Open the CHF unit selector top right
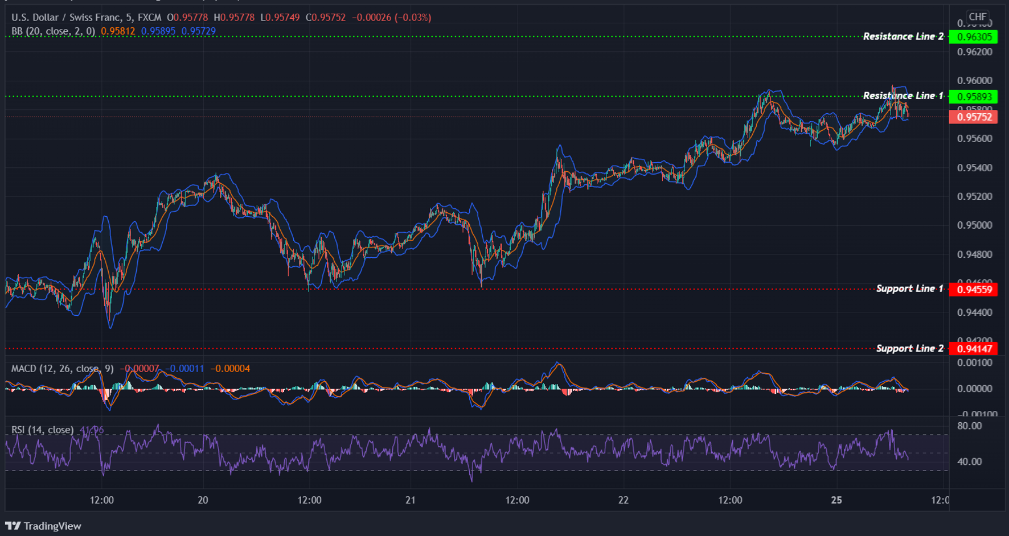The width and height of the screenshot is (1009, 536). [x=978, y=17]
